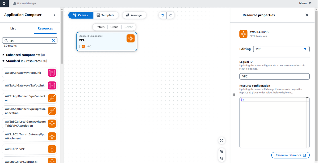This screenshot has height=163, width=319.
Task: Click the Logical ID input field
Action: (x=274, y=76)
